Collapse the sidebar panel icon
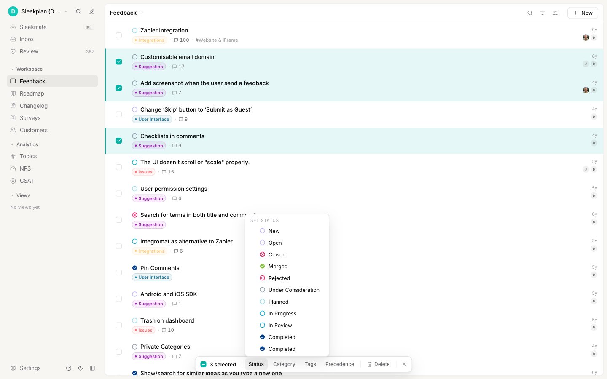This screenshot has height=379, width=607. [92, 368]
